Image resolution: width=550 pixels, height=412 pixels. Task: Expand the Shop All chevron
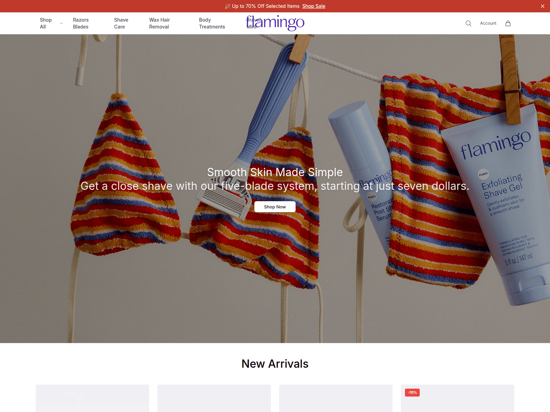(x=62, y=23)
